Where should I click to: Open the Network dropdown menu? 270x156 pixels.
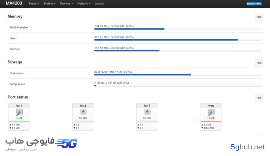84,3
